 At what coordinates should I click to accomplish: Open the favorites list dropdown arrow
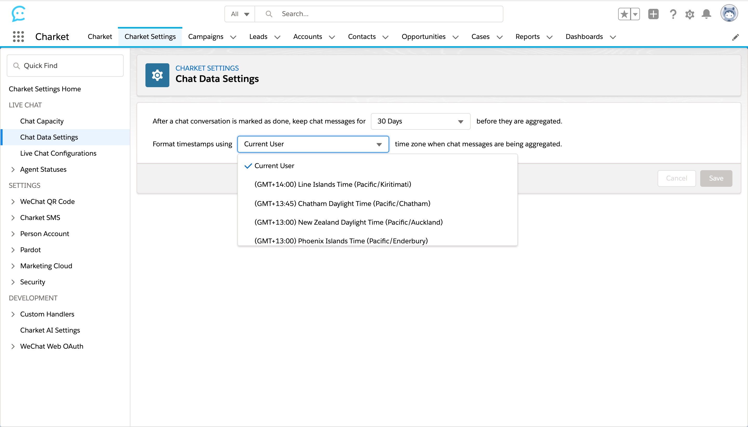pyautogui.click(x=635, y=14)
